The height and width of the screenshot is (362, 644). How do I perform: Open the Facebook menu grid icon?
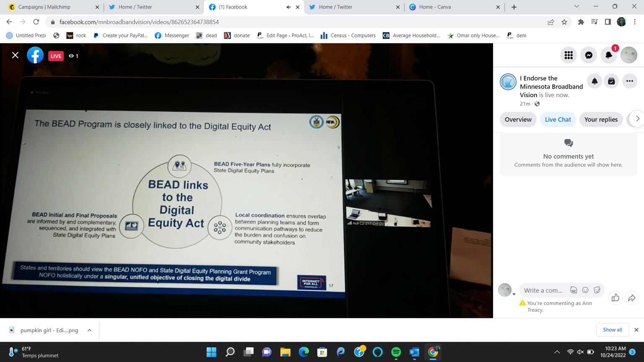[568, 55]
